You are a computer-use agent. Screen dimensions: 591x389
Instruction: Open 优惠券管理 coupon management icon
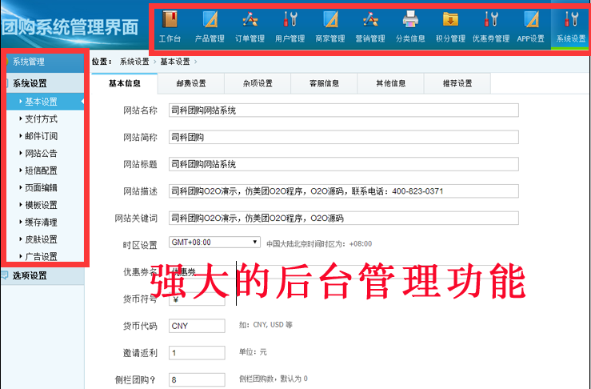(x=491, y=26)
